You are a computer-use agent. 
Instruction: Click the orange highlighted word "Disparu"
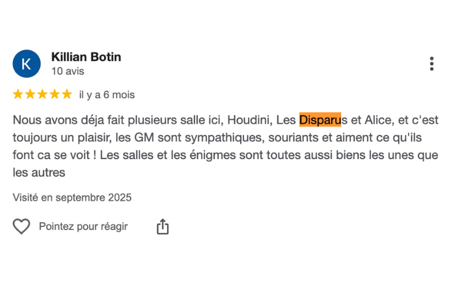point(320,120)
